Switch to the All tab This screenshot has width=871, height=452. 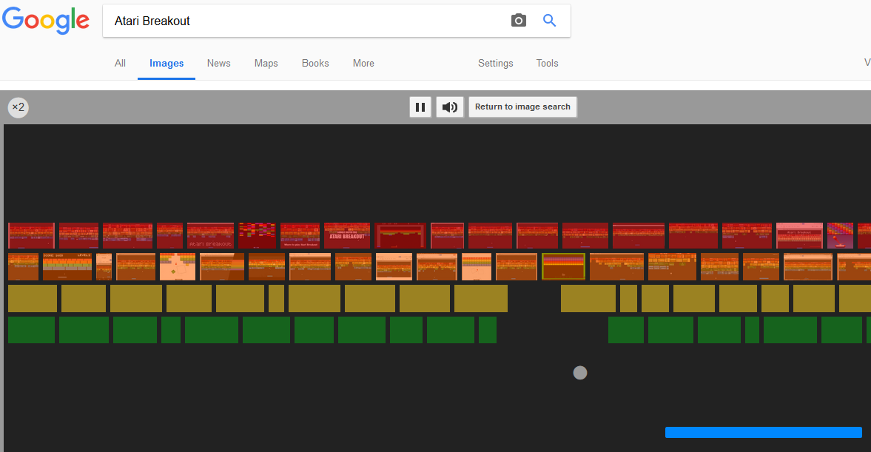[x=120, y=64]
